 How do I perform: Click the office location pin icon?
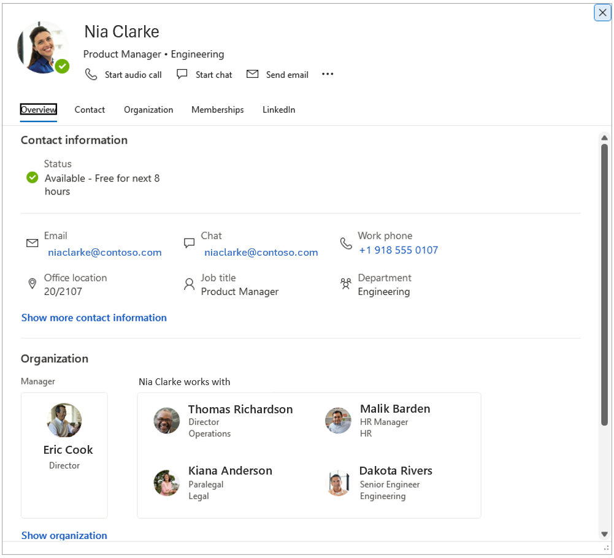(33, 284)
